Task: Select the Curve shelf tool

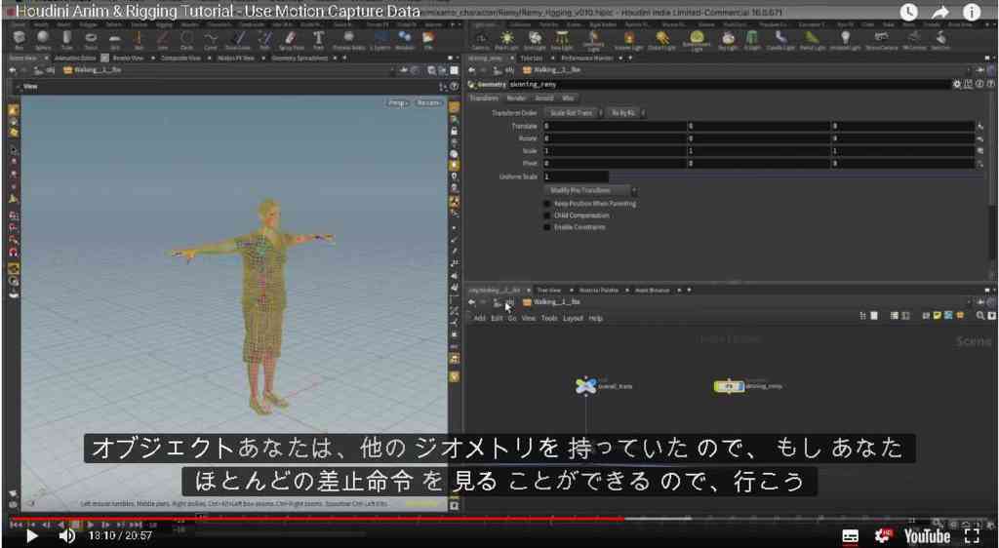Action: coord(211,40)
